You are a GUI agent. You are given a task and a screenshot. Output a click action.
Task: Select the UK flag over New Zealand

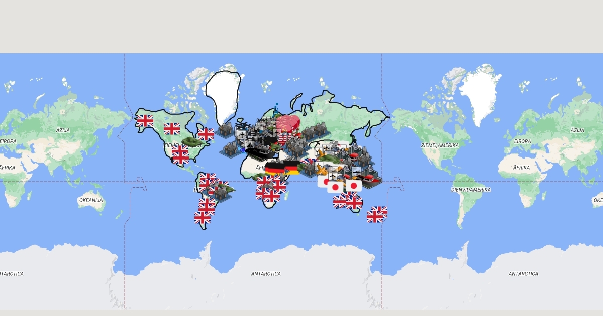pyautogui.click(x=376, y=215)
